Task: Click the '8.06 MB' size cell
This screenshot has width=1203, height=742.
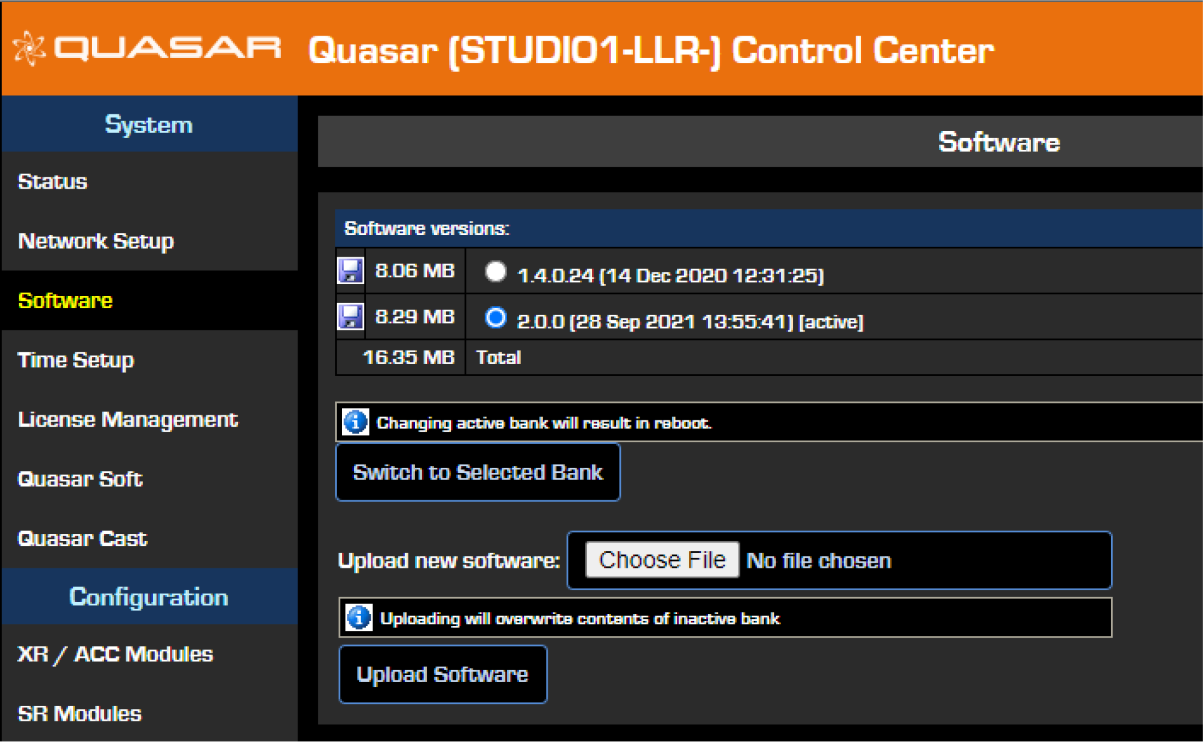Action: [415, 270]
